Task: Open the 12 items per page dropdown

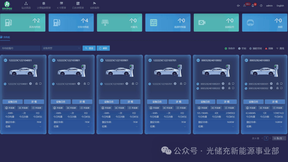Action: pyautogui.click(x=279, y=138)
